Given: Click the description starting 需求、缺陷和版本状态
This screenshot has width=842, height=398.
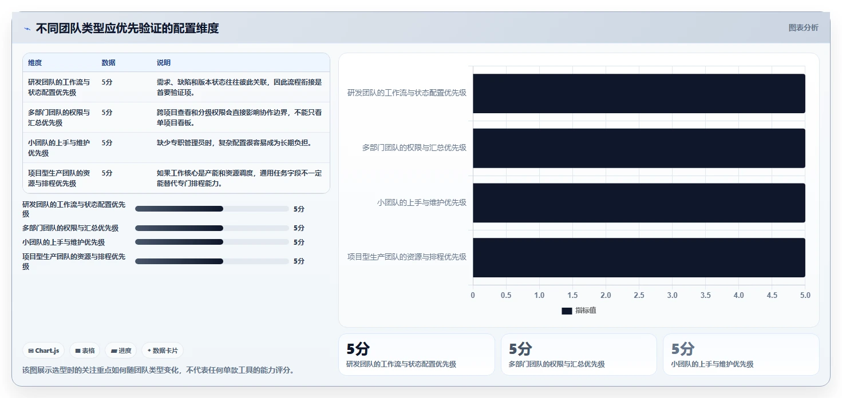Looking at the screenshot, I should click(239, 87).
